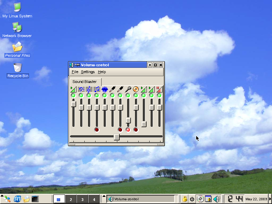This screenshot has height=204, width=272.
Task: Open the Settings menu
Action: [88, 72]
